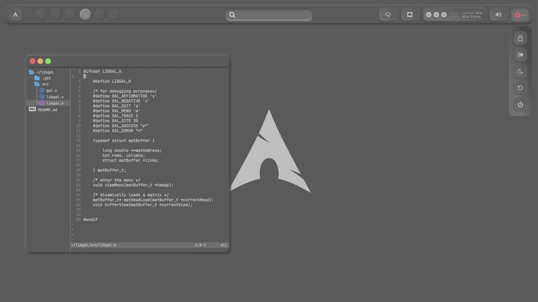Click the C language icon beside gal.c
Image resolution: width=538 pixels, height=302 pixels.
[42, 90]
